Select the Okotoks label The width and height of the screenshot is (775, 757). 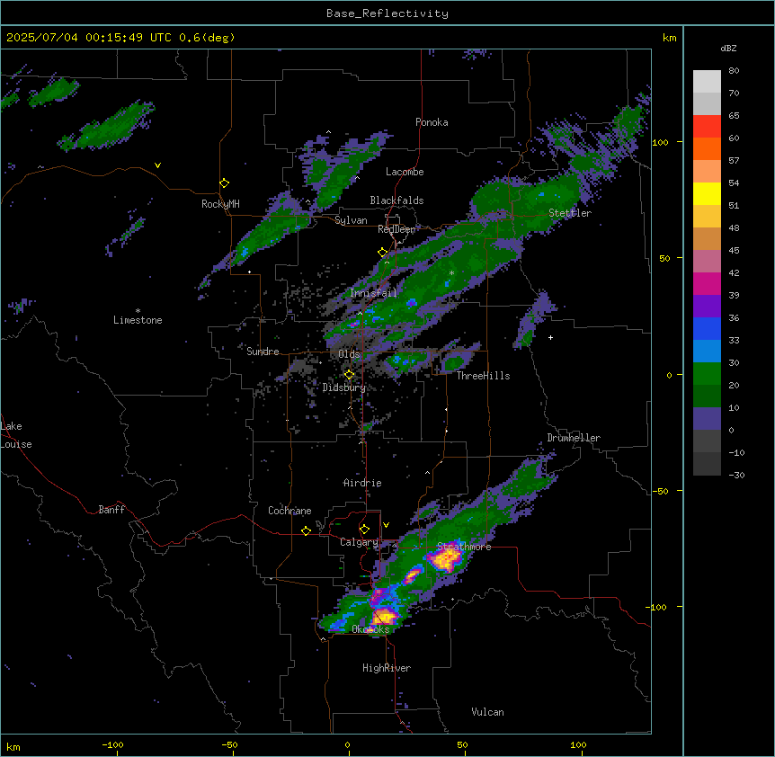click(370, 629)
